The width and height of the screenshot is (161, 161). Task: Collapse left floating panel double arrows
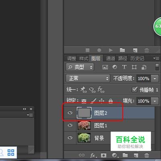(x=25, y=109)
